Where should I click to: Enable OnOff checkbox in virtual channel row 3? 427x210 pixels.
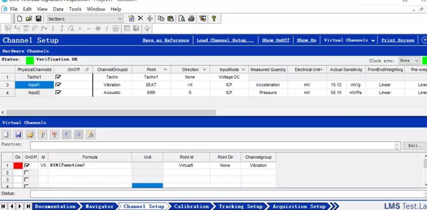[x=26, y=180]
